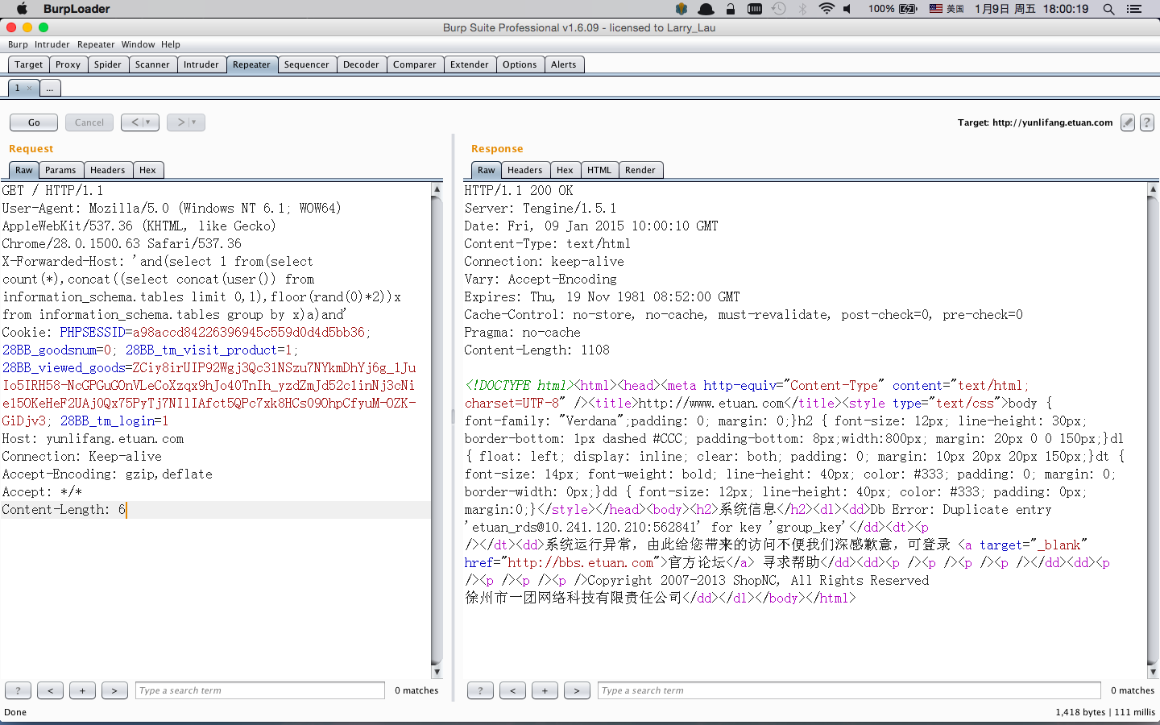This screenshot has width=1160, height=725.
Task: Switch to the Comparer tab
Action: [x=415, y=64]
